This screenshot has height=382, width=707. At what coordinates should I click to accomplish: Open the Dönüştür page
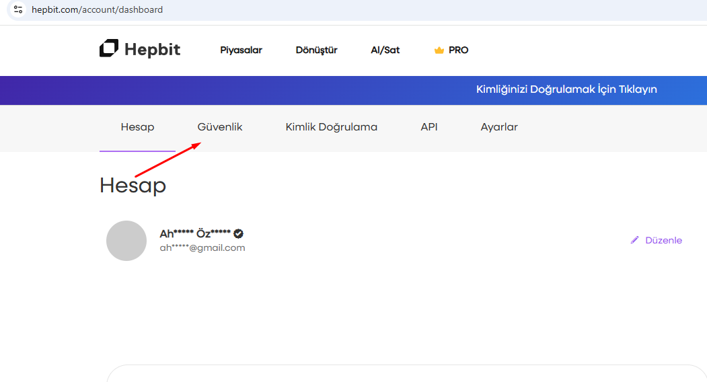pyautogui.click(x=316, y=50)
